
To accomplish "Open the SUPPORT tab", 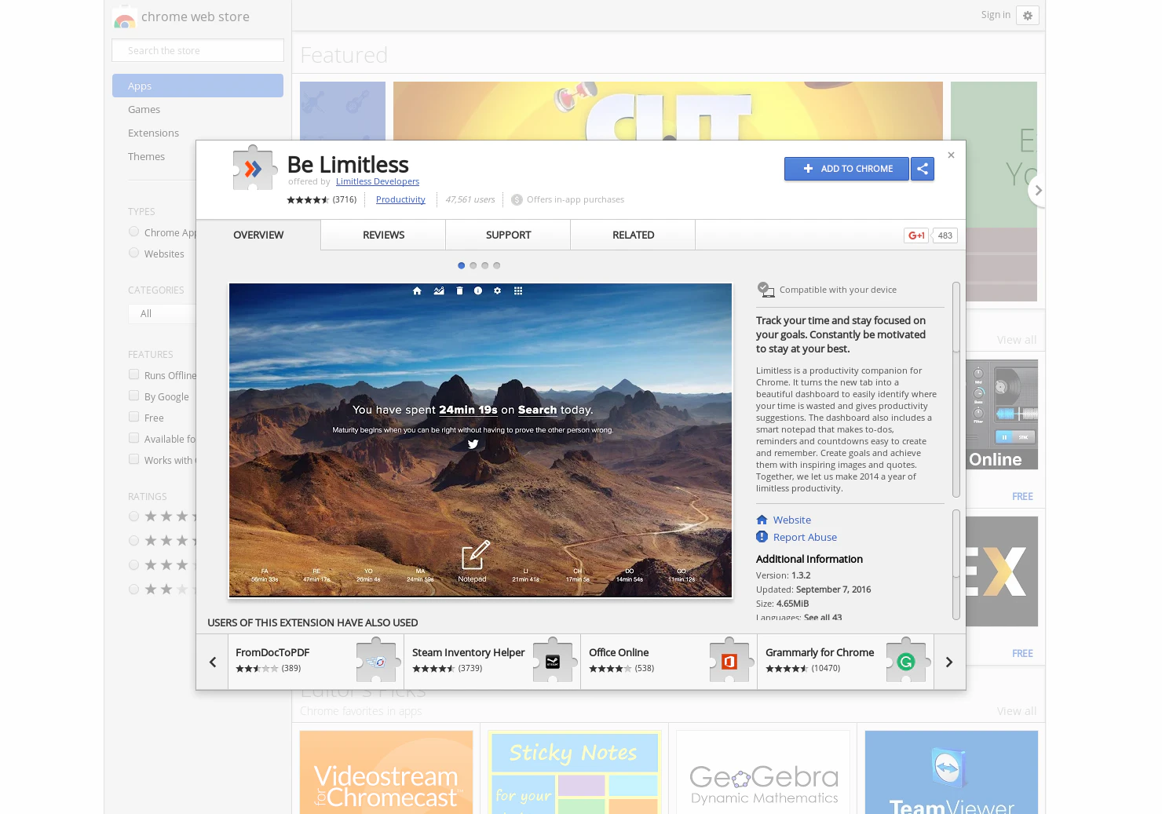I will [508, 235].
